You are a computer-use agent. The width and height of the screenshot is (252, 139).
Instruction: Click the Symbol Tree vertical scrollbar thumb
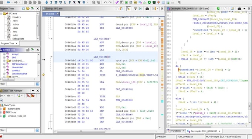pos(38,62)
